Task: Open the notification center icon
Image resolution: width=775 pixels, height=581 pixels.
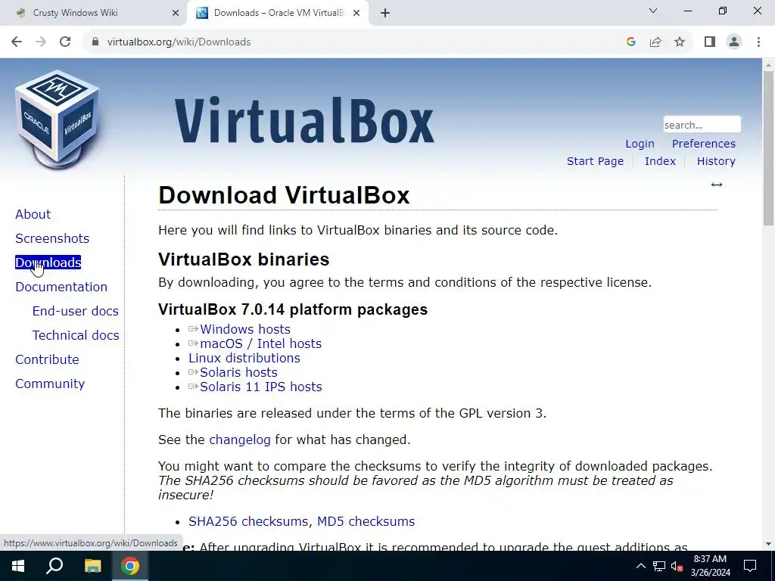Action: pyautogui.click(x=750, y=566)
